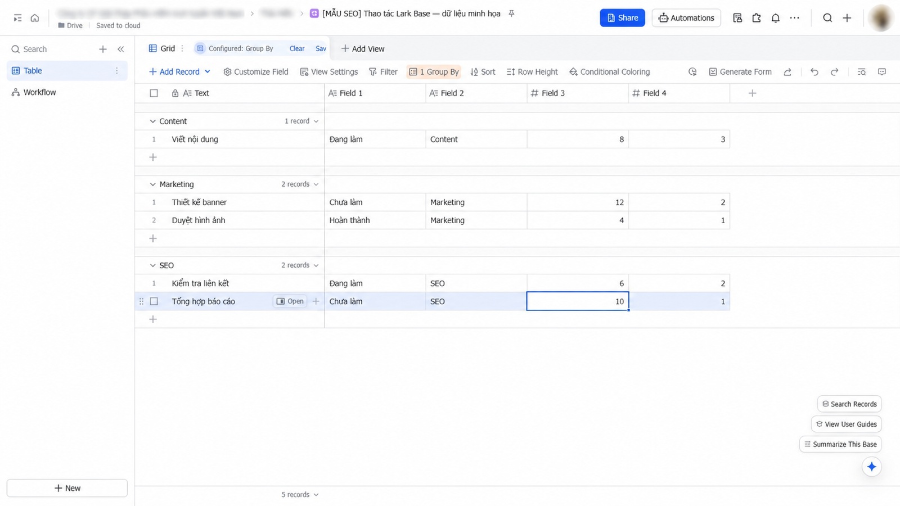Open the find records icon in toolbar
Image resolution: width=900 pixels, height=506 pixels.
click(861, 72)
